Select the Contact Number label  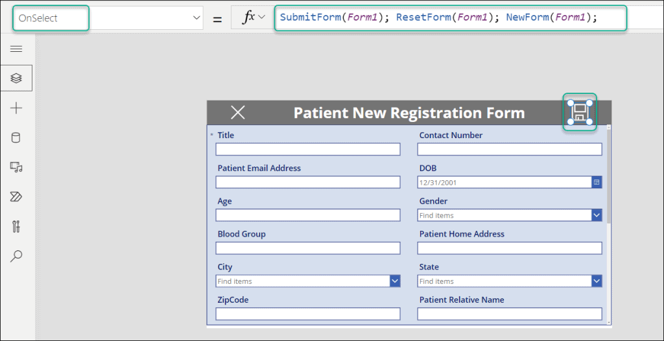tap(451, 135)
